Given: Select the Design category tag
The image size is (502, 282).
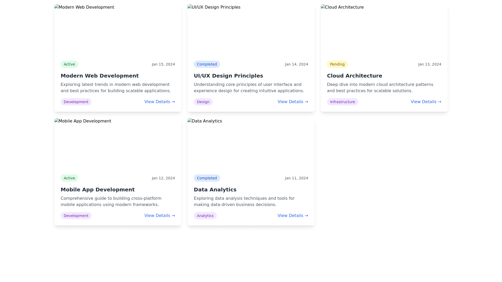Looking at the screenshot, I should tap(203, 102).
